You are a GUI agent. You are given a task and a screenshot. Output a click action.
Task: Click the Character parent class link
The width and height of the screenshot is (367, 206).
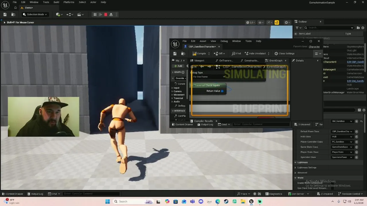[314, 47]
